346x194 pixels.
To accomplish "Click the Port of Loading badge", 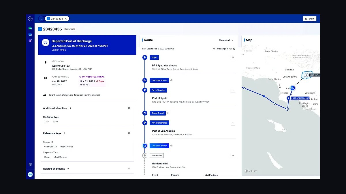I will pyautogui.click(x=158, y=90).
